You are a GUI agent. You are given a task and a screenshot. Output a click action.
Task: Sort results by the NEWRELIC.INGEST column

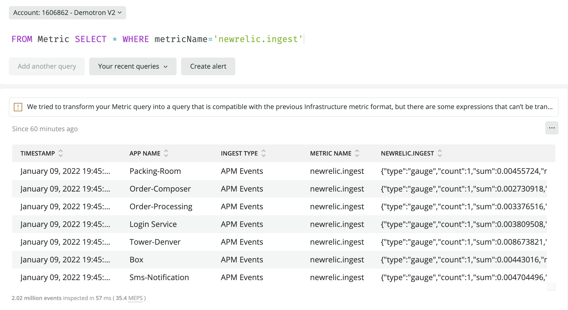tap(440, 153)
